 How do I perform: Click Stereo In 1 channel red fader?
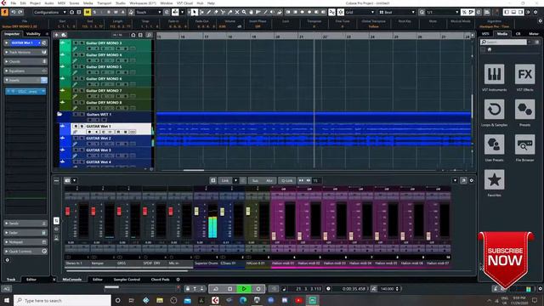click(x=68, y=212)
